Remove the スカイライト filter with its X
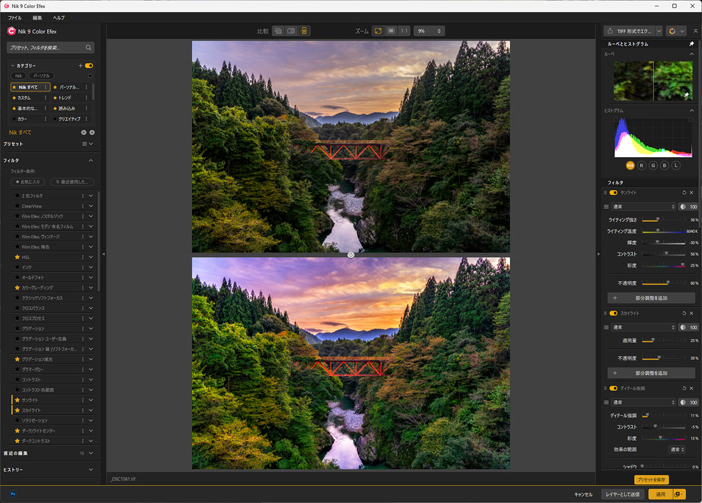702x503 pixels. tap(691, 313)
